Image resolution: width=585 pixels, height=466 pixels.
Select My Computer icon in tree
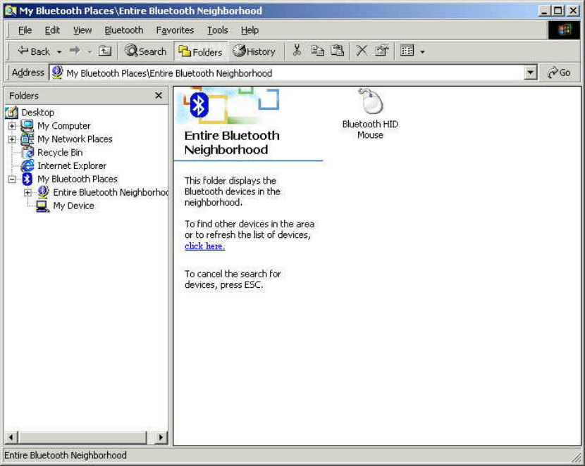tap(27, 125)
